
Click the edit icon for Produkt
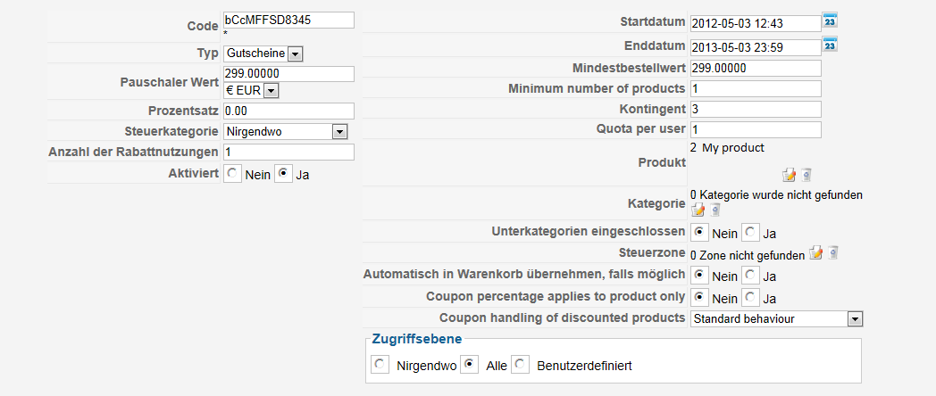[789, 176]
